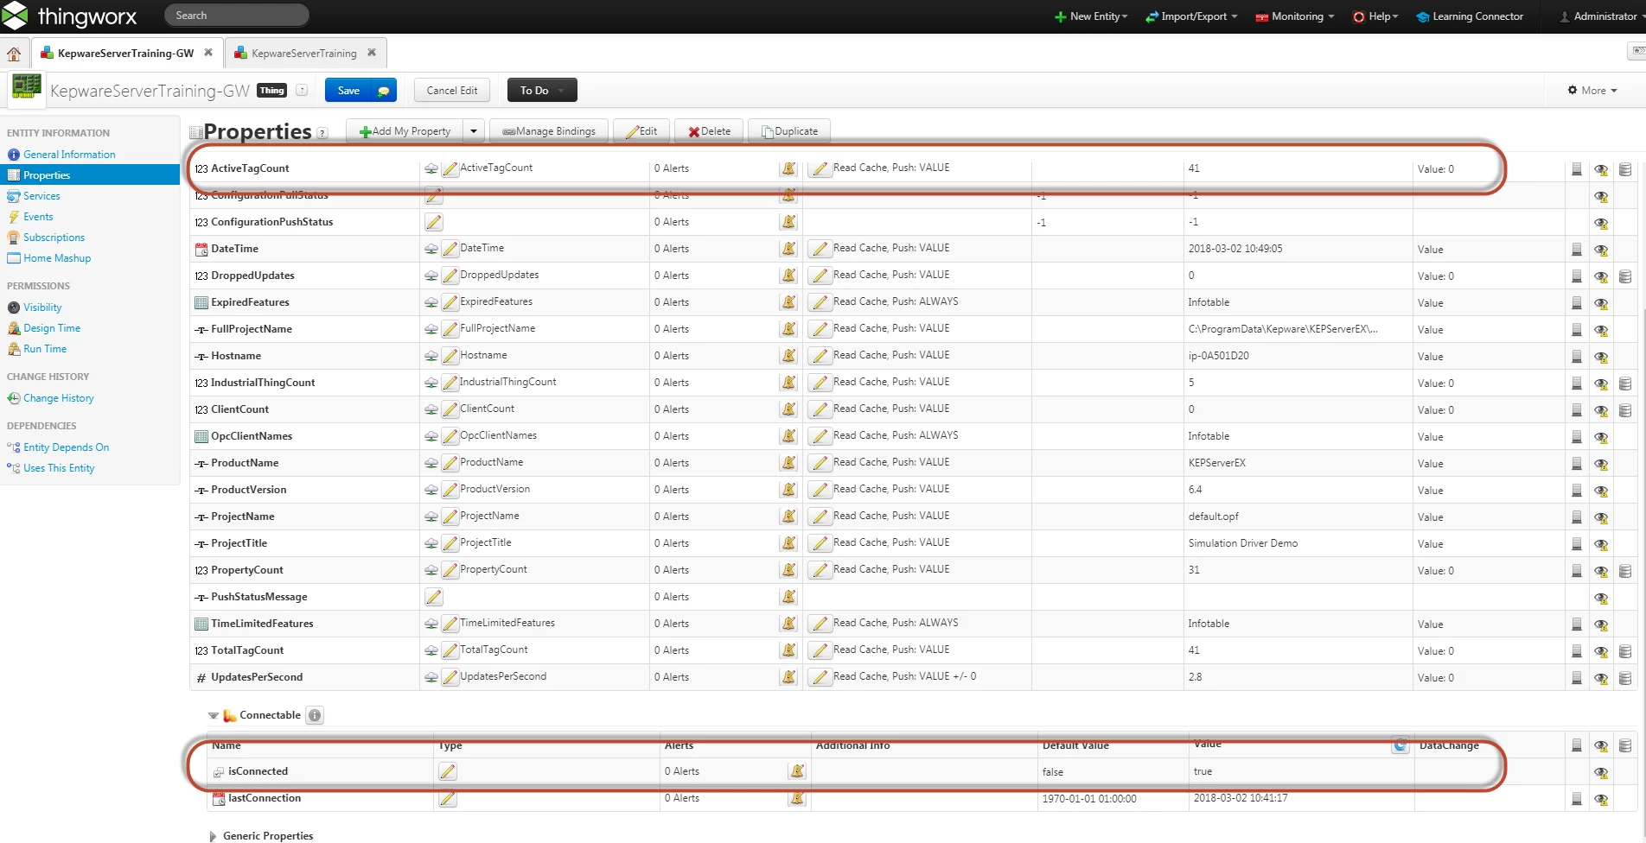
Task: Click the logged database icon for IndustrialThingCount
Action: [x=1625, y=383]
